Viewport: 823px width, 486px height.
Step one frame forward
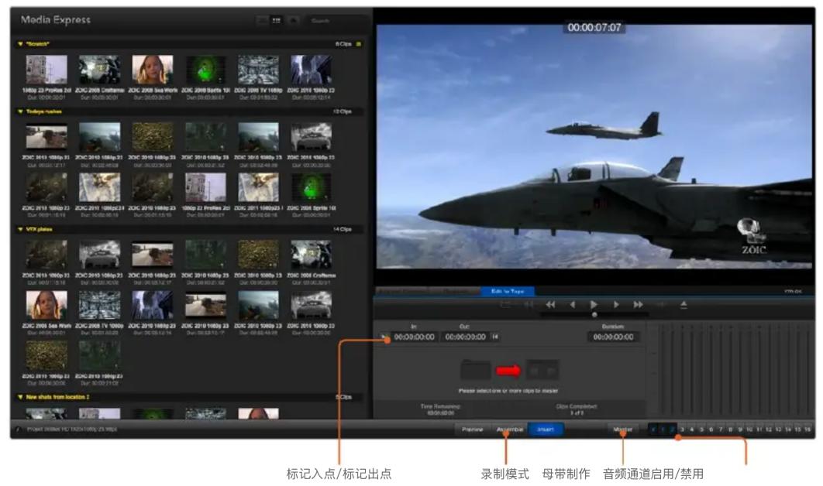tap(616, 305)
